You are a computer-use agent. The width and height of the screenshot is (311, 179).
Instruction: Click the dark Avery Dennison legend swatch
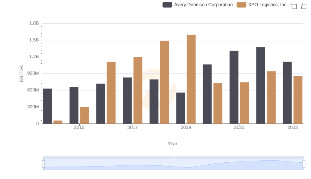pos(167,5)
